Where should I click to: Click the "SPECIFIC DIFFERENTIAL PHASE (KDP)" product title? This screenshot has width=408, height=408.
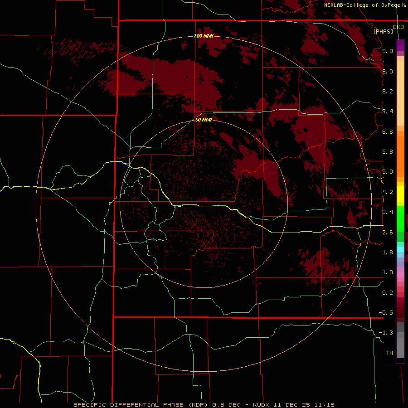point(140,405)
